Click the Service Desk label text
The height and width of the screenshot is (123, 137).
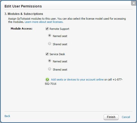point(57,54)
